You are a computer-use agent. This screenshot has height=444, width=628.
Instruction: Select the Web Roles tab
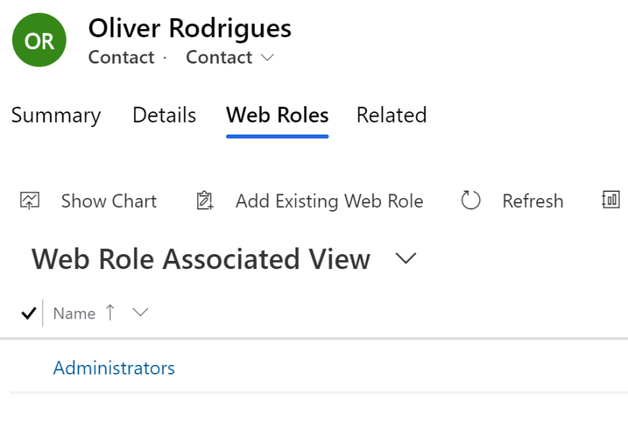pyautogui.click(x=276, y=115)
